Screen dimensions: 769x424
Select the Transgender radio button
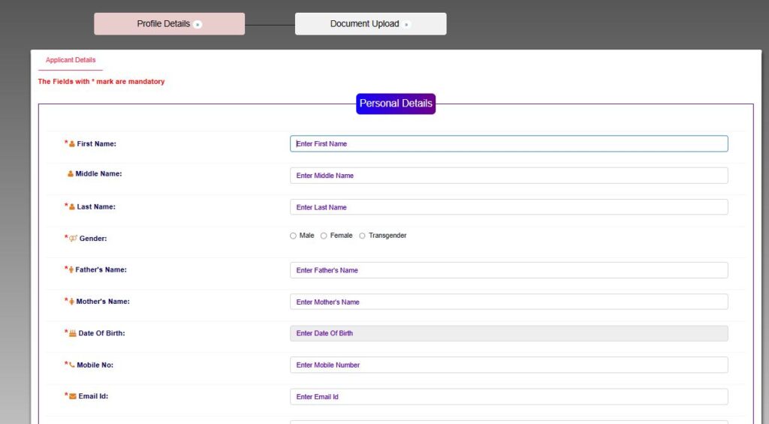point(363,236)
